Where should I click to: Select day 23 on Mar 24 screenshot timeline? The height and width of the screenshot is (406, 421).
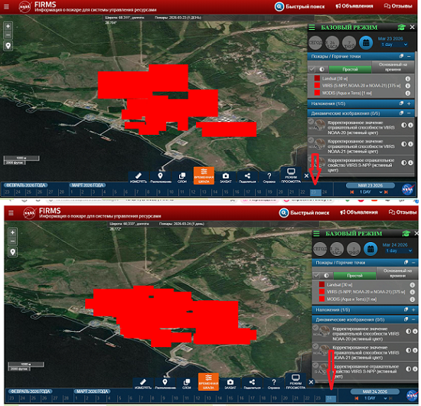pyautogui.click(x=318, y=398)
